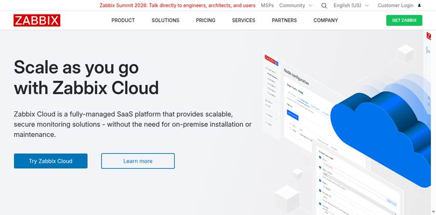The height and width of the screenshot is (215, 436).
Task: Go to the PRICING page
Action: pos(205,20)
